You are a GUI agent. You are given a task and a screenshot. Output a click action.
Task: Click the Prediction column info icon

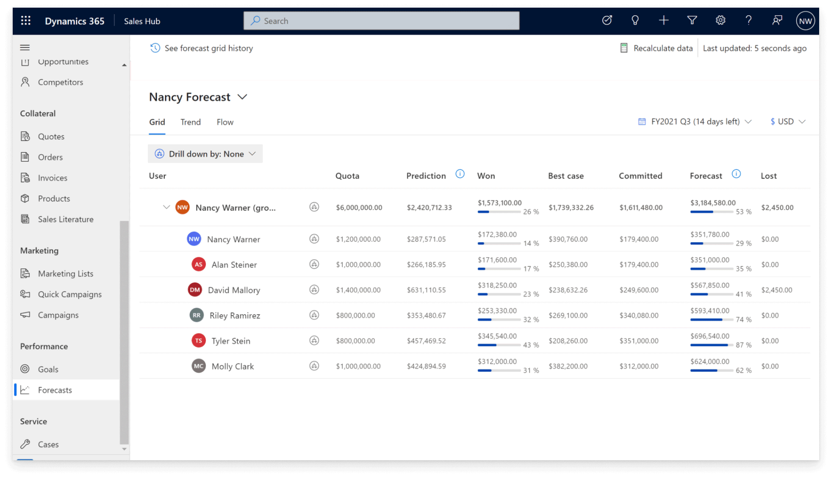pos(460,174)
